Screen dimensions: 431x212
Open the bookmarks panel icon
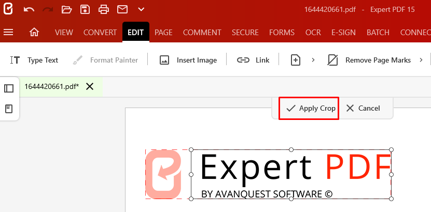(x=9, y=109)
